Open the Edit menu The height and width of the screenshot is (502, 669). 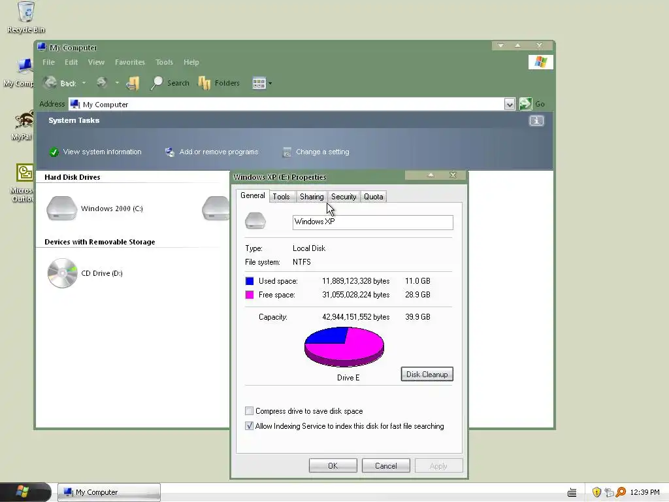coord(71,62)
